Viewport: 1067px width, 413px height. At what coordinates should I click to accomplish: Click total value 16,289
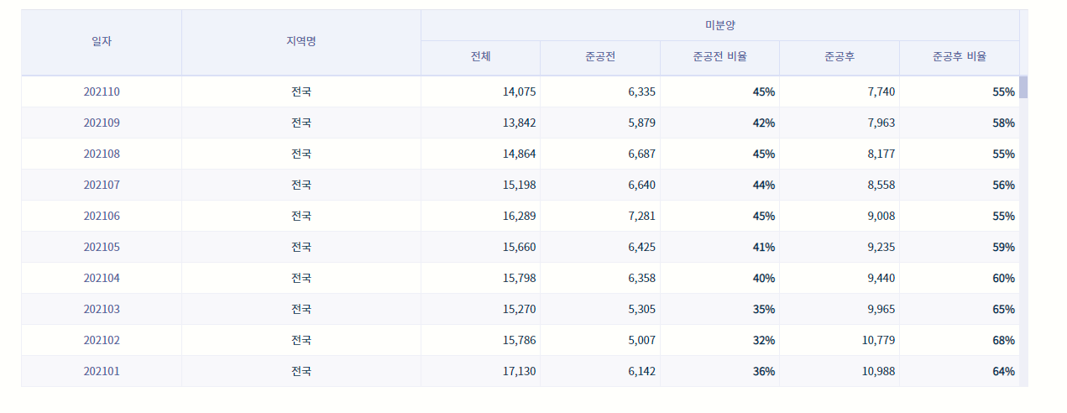(x=519, y=216)
